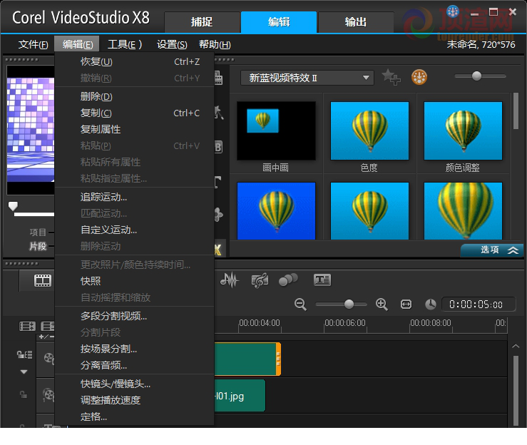Open the 工具 menu
The width and height of the screenshot is (527, 445).
click(x=125, y=44)
